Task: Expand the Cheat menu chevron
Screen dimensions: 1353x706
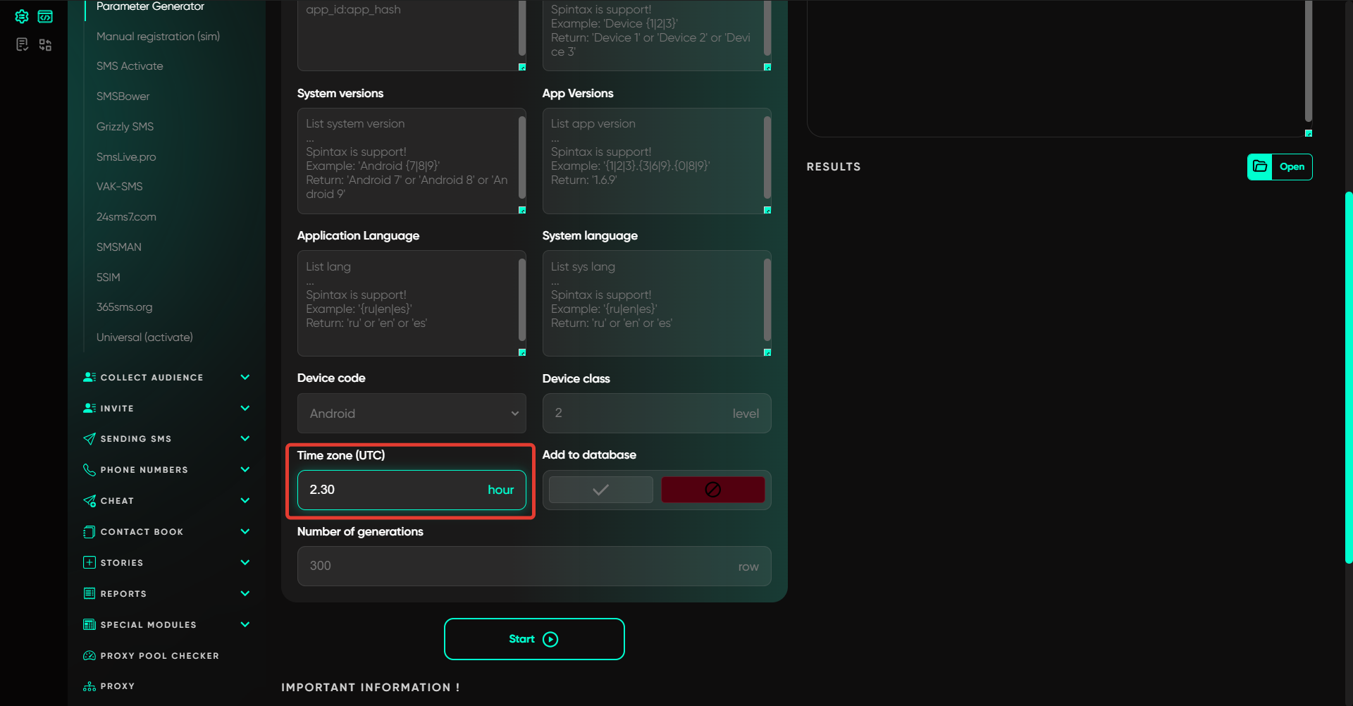Action: tap(245, 501)
